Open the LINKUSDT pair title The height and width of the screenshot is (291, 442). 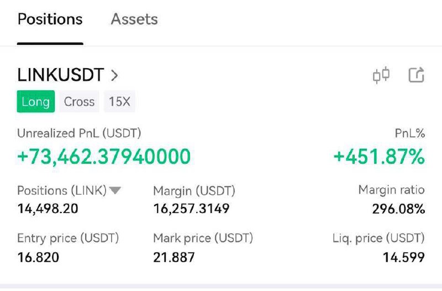(61, 75)
